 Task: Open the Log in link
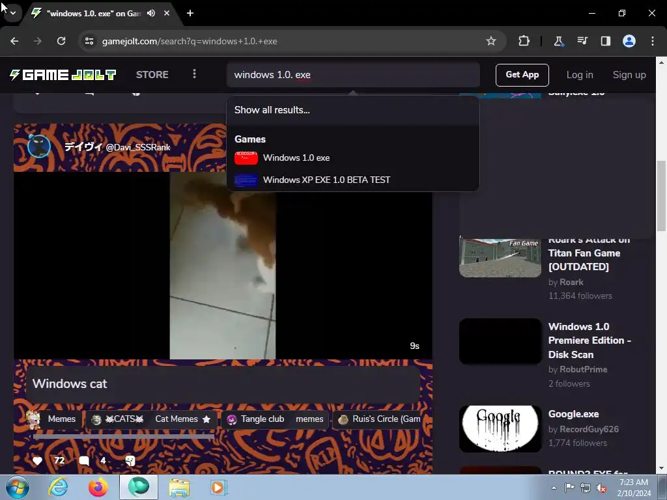point(579,75)
